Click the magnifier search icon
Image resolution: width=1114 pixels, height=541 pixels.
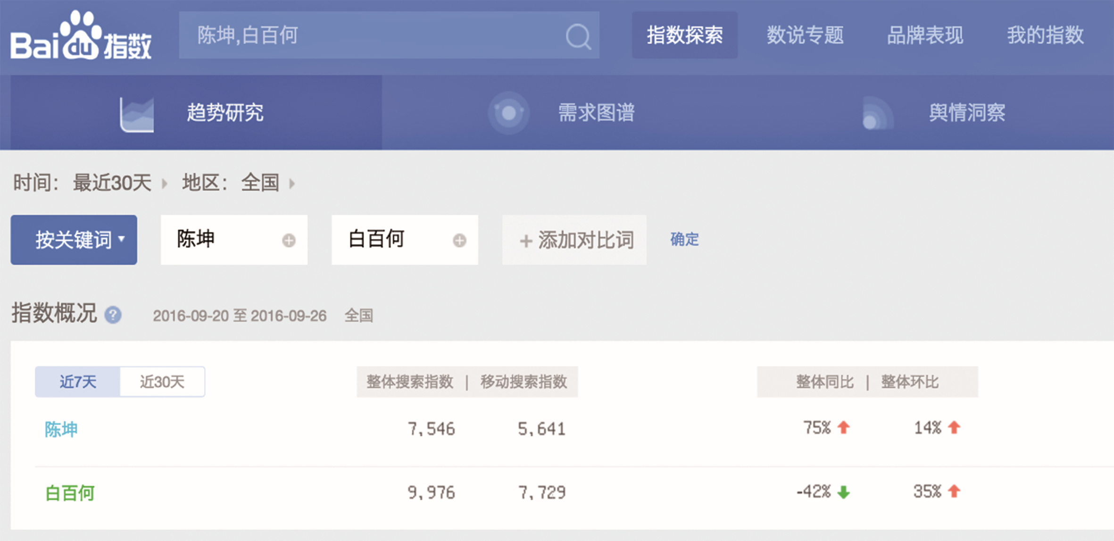point(578,36)
